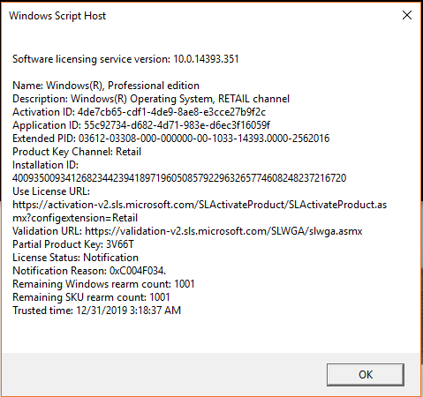This screenshot has height=397, width=423.
Task: Click the Software licensing service version line
Action: pos(125,59)
